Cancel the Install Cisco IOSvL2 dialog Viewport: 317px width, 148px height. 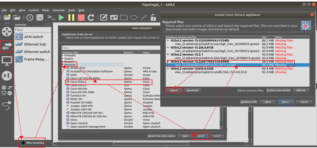[x=304, y=102]
